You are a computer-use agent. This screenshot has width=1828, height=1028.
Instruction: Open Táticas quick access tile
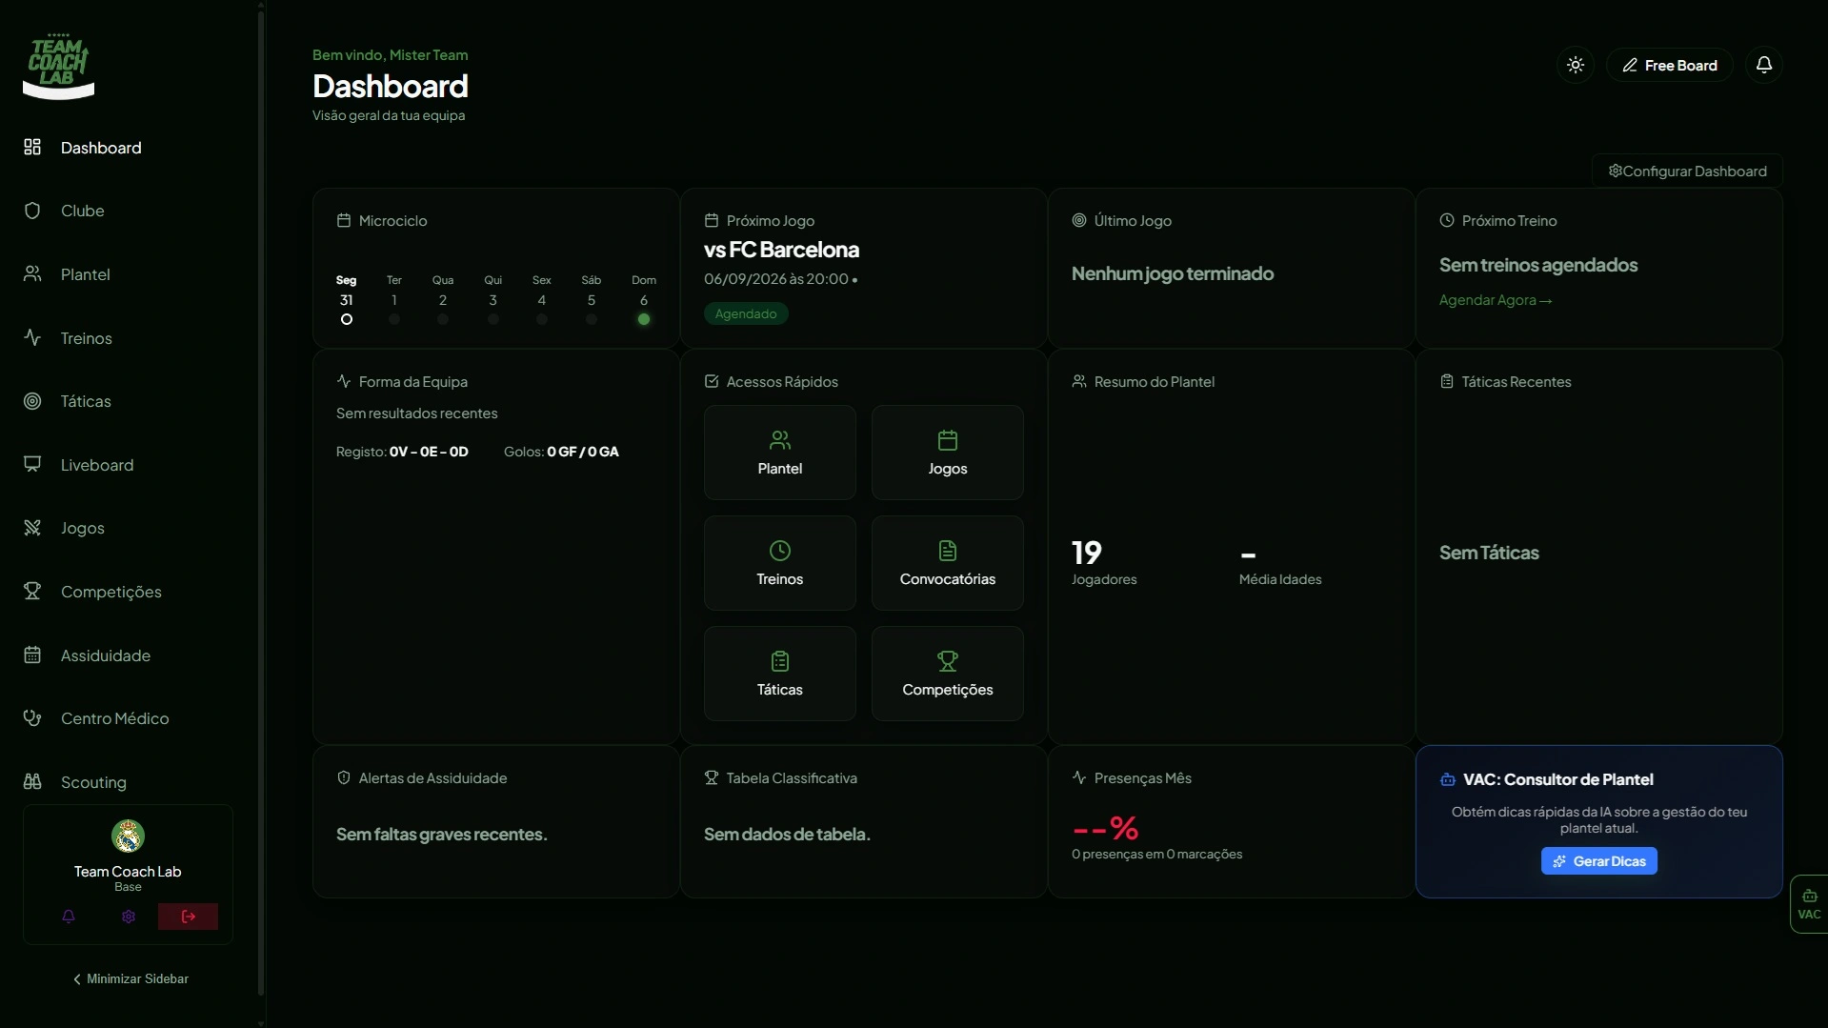point(780,674)
